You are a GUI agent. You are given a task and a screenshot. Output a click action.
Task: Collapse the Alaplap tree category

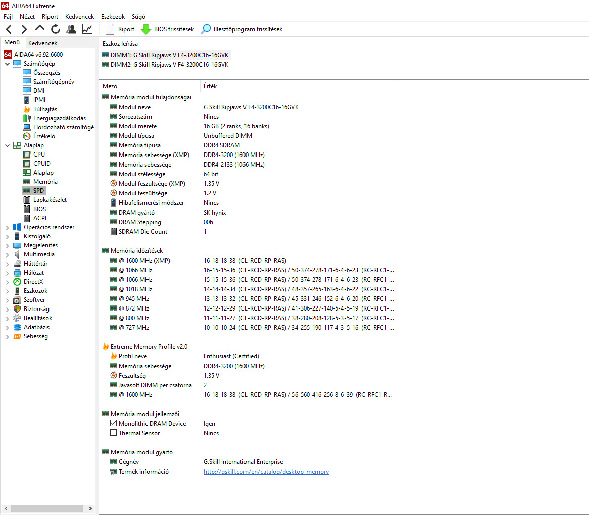pos(7,145)
